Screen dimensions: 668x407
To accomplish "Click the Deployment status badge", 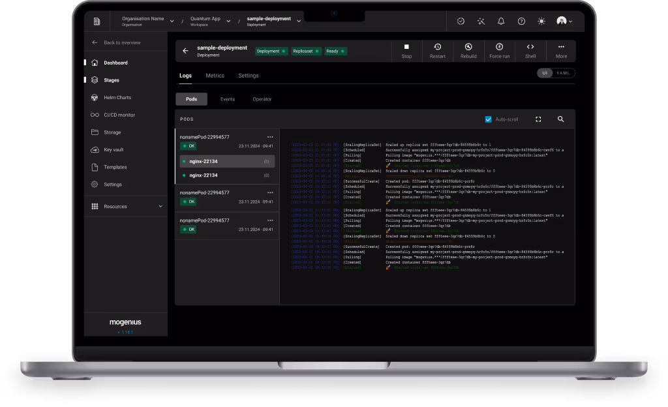I will click(x=271, y=51).
